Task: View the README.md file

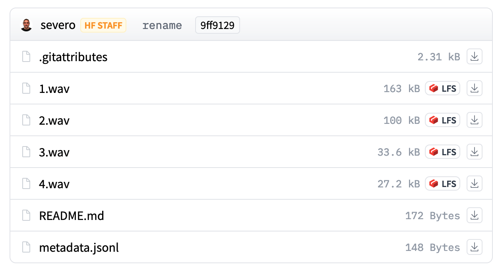Action: coord(72,216)
